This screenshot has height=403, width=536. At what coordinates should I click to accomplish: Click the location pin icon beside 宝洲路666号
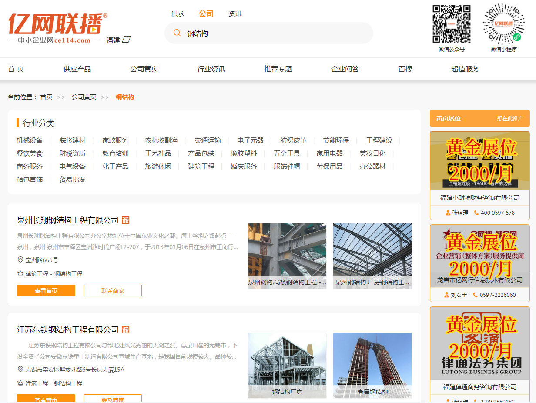click(x=20, y=260)
